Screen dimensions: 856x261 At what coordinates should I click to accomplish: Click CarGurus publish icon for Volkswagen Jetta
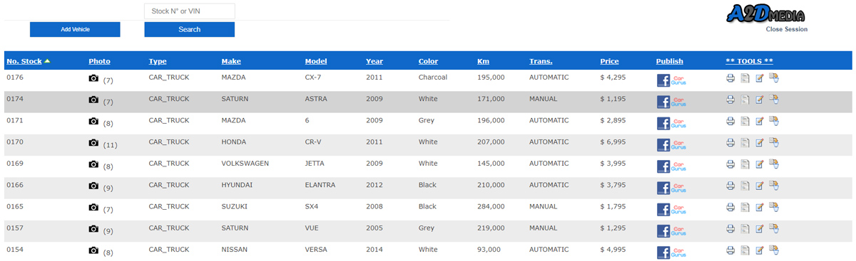(x=678, y=166)
